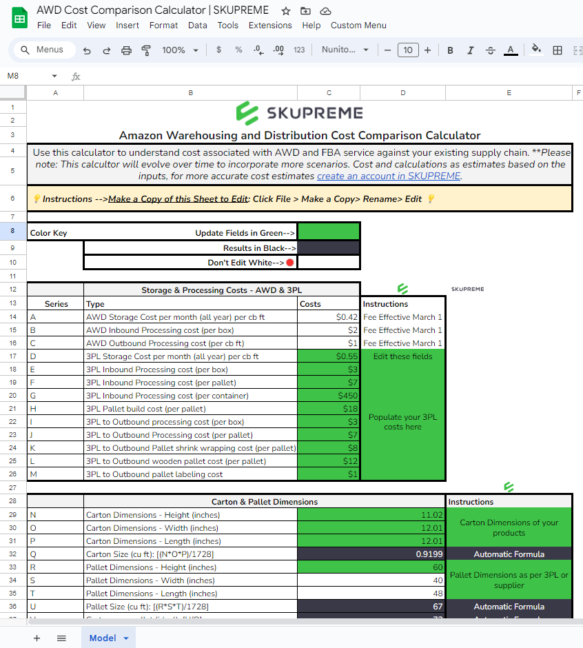
Task: Select the Model sheet tab
Action: [103, 638]
